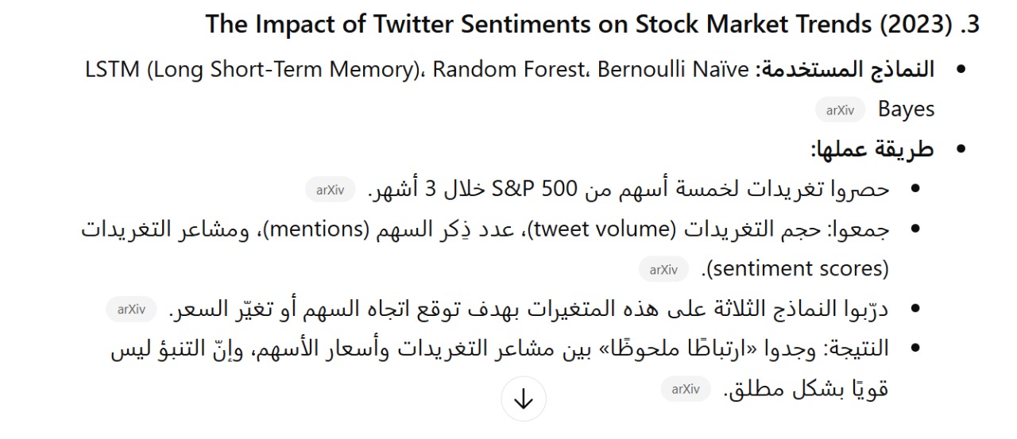Screen dimensions: 1017x439
Task: Click arXiv chip after قويًا بشكل مطلق
Action: [x=685, y=389]
